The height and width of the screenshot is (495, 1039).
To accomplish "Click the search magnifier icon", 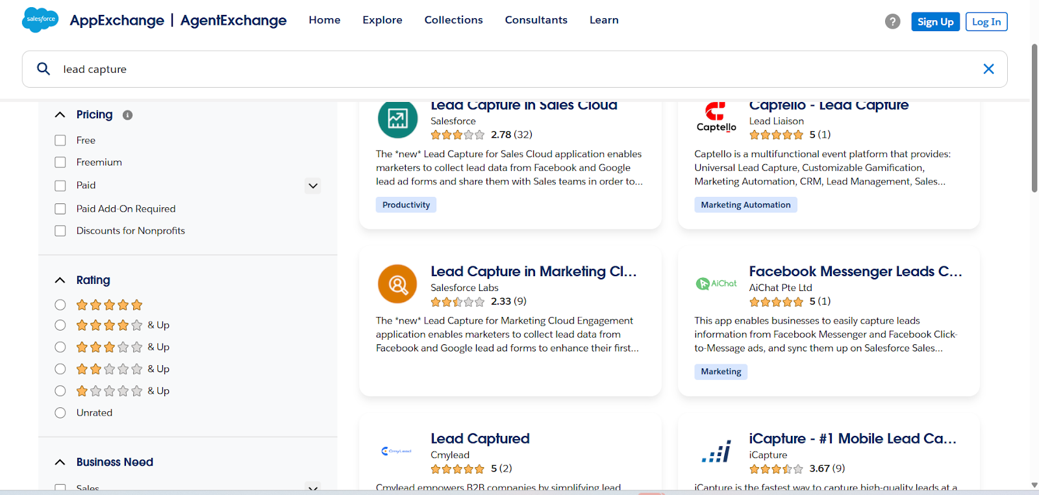I will [44, 69].
